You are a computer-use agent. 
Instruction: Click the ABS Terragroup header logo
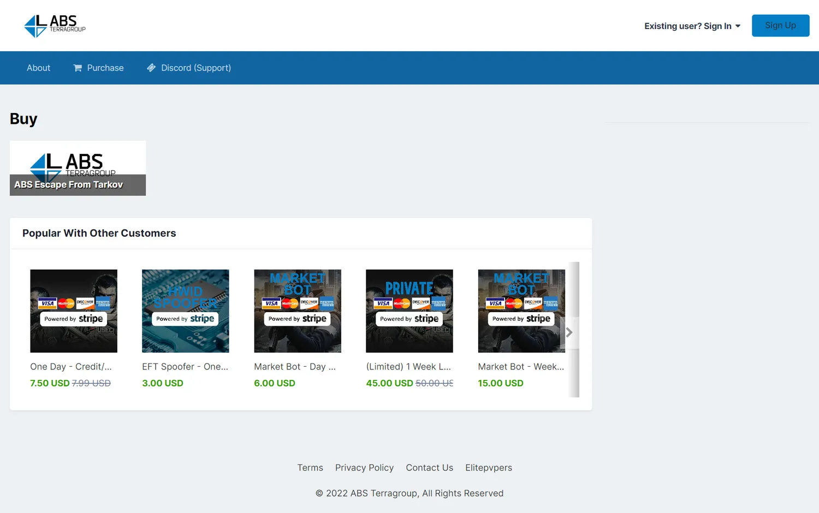point(55,26)
